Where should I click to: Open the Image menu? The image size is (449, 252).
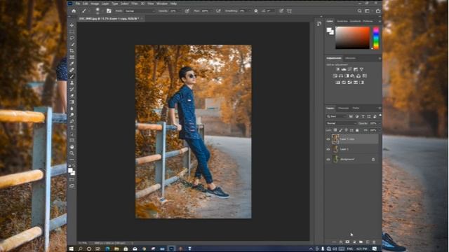(95, 3)
